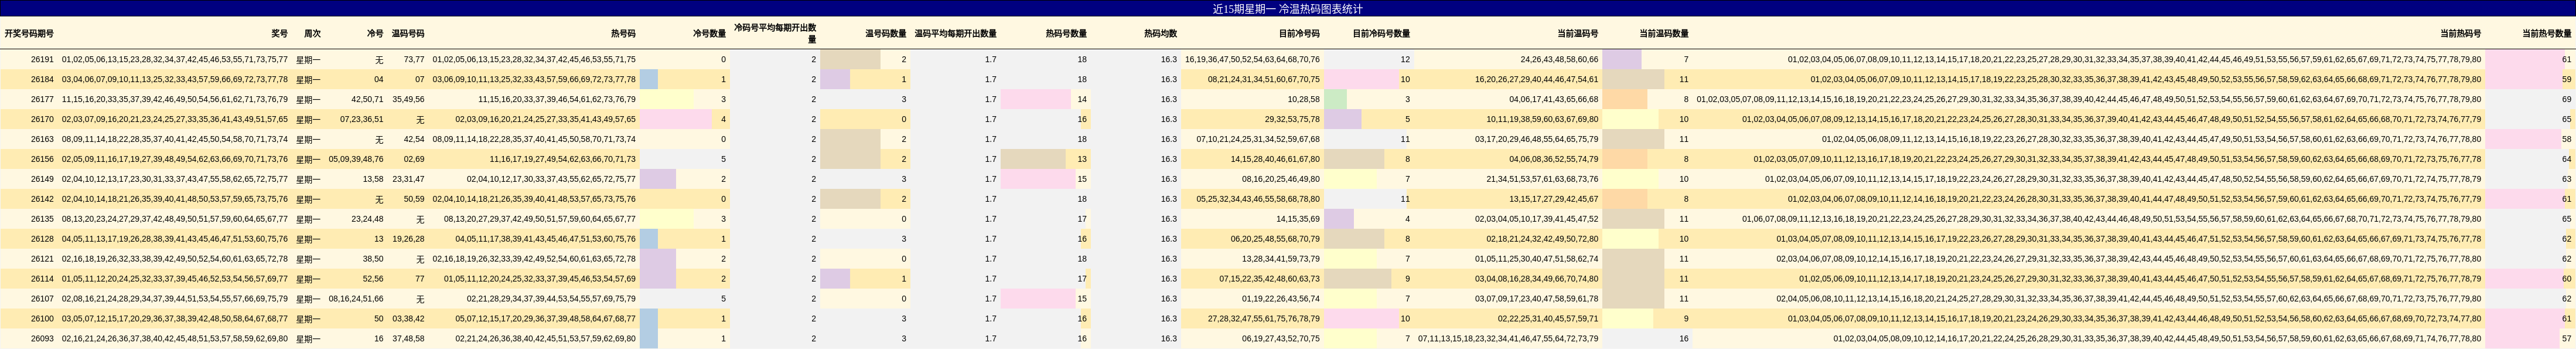Click current hot count 69 in row 26177
This screenshot has width=2576, height=349.
coord(2566,99)
